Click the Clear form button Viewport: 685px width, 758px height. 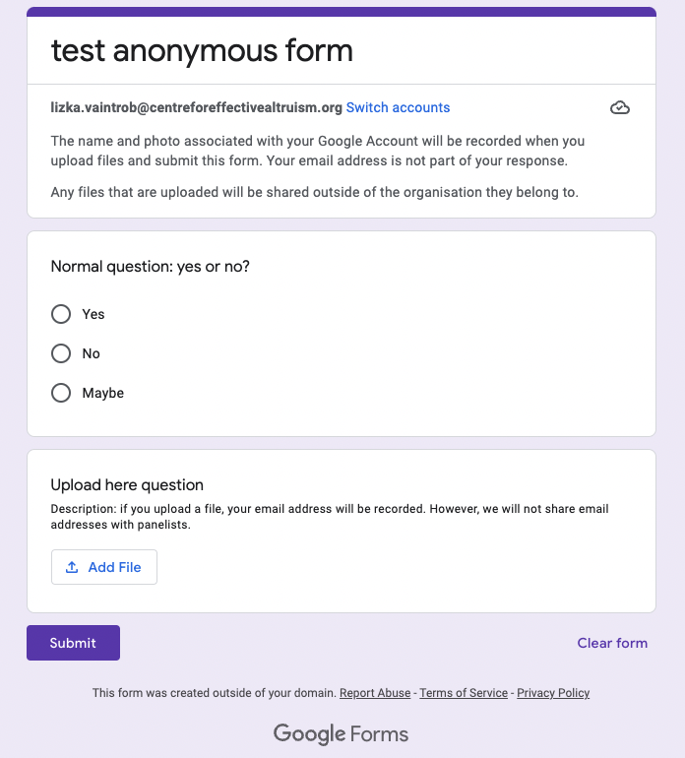click(612, 643)
